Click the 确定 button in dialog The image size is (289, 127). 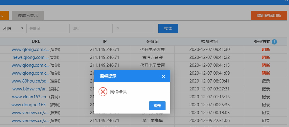pos(157,106)
